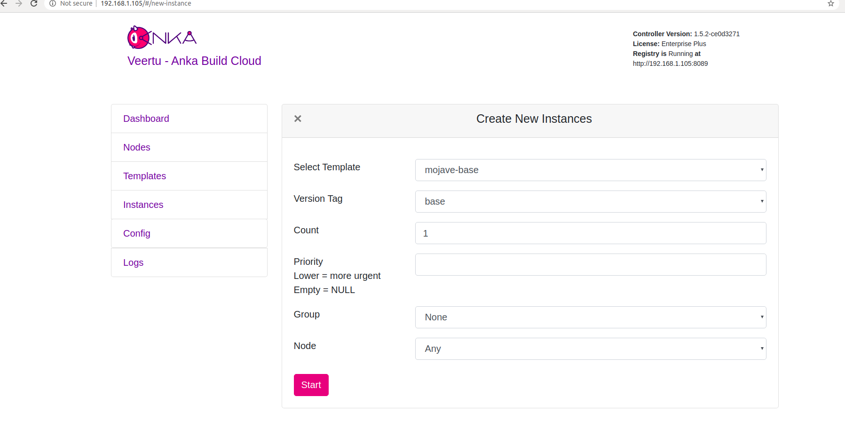The height and width of the screenshot is (437, 845).
Task: Bookmark this page with the star
Action: tap(830, 3)
